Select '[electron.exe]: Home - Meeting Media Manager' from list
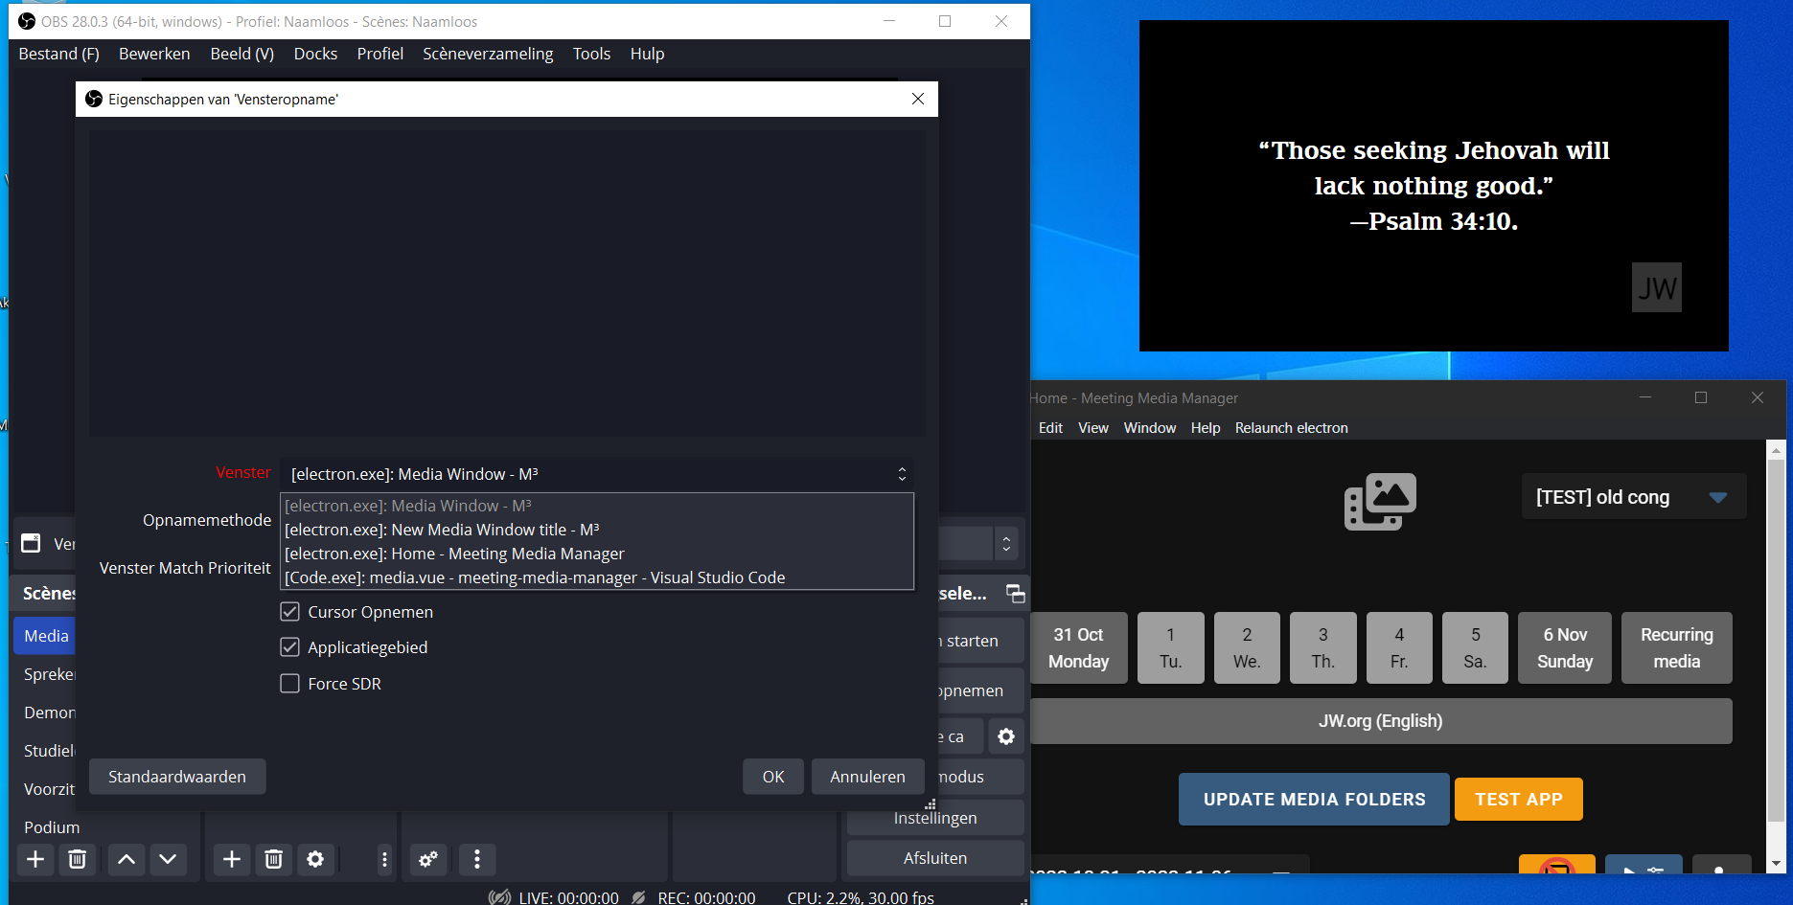The height and width of the screenshot is (905, 1793). (454, 554)
